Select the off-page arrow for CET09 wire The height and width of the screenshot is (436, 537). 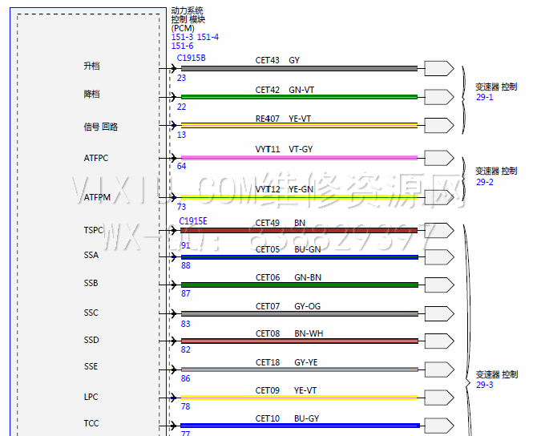(438, 398)
